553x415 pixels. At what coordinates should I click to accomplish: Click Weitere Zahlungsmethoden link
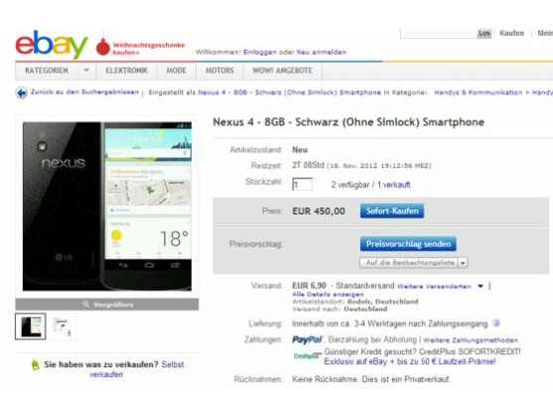pyautogui.click(x=471, y=341)
